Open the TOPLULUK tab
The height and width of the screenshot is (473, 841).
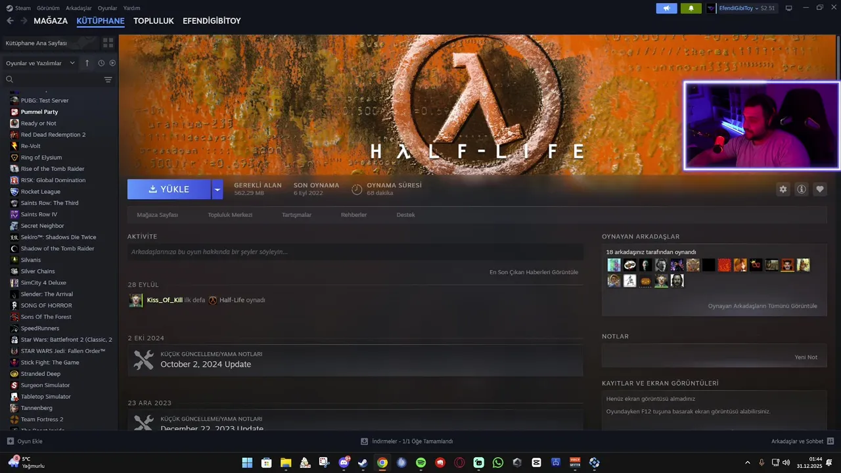pyautogui.click(x=154, y=21)
